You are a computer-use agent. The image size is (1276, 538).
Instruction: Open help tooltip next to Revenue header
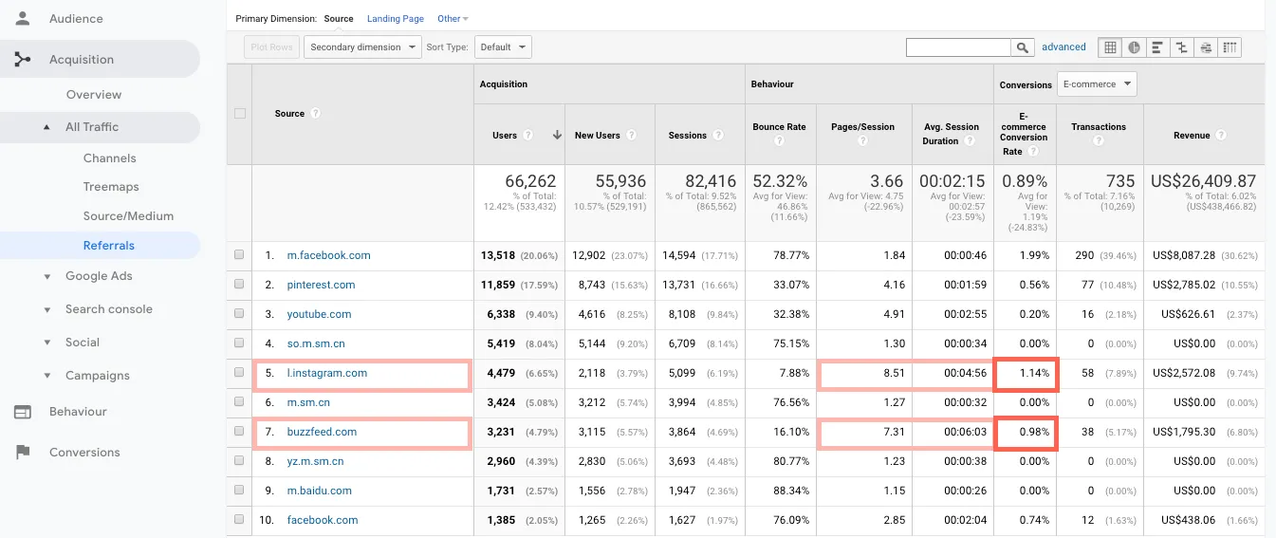click(x=1221, y=136)
